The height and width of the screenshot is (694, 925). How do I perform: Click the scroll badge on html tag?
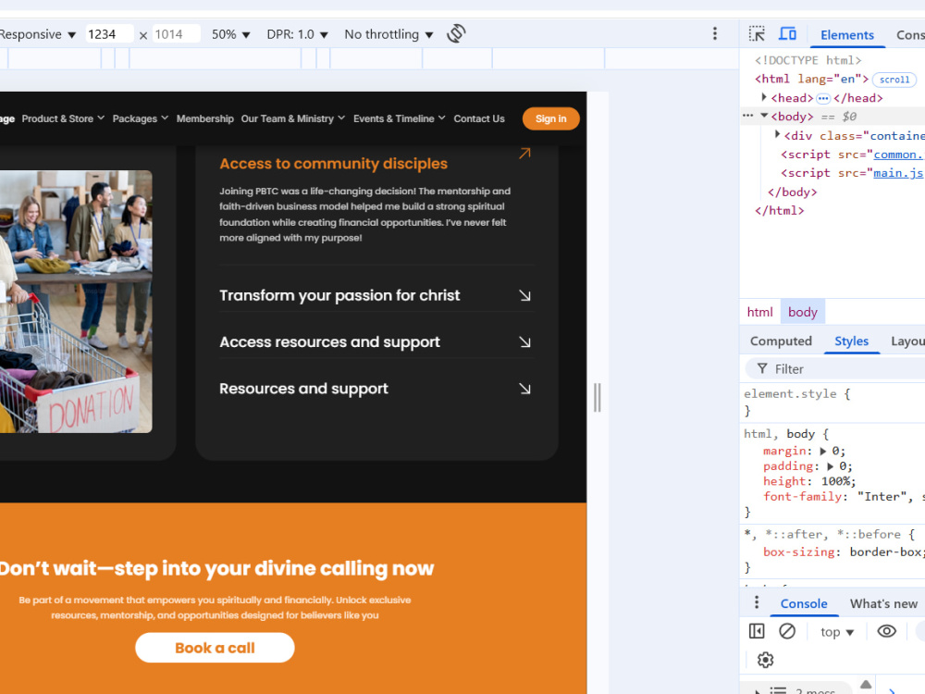coord(894,80)
